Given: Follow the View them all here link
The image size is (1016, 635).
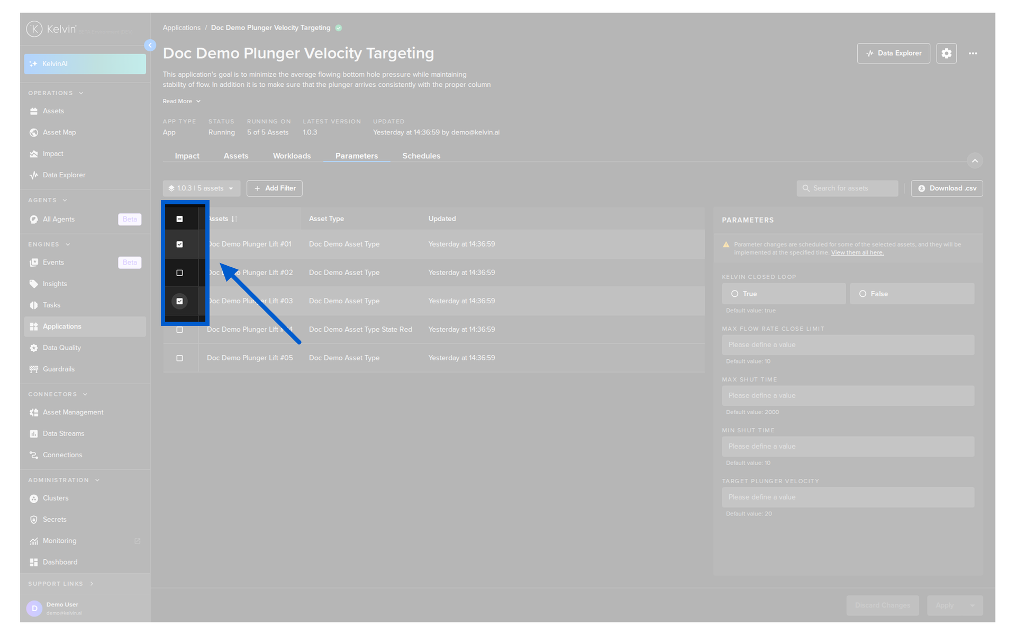Looking at the screenshot, I should point(857,253).
